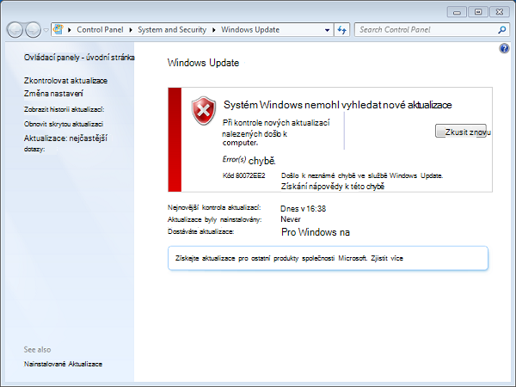Open Help via the blue question icon
The image size is (516, 387).
(x=504, y=49)
